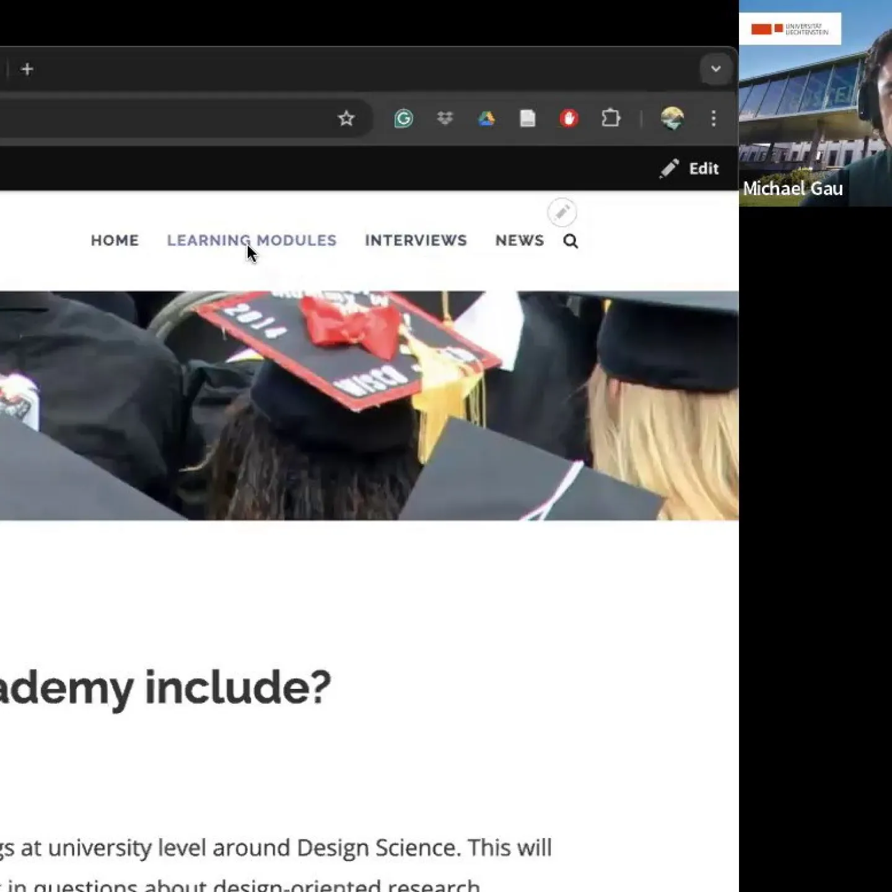Select HOME in the site navigation

click(x=115, y=240)
